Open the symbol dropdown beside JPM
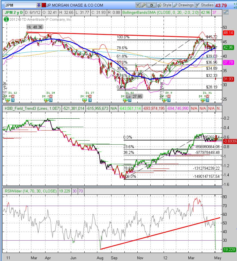Viewport: 237px width, 261px height. [38, 5]
